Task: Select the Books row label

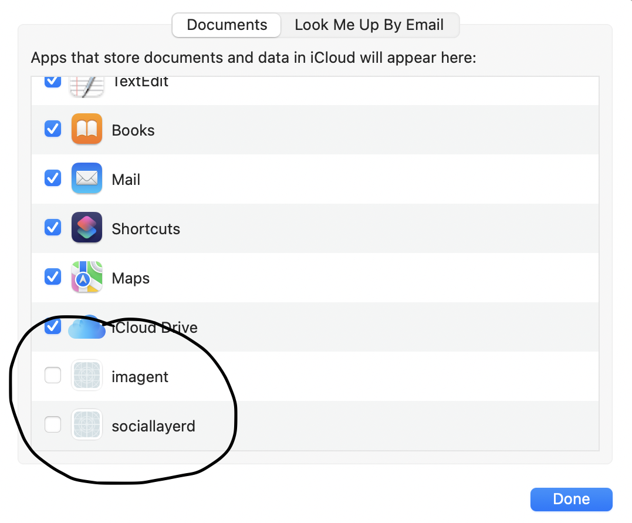Action: 133,130
